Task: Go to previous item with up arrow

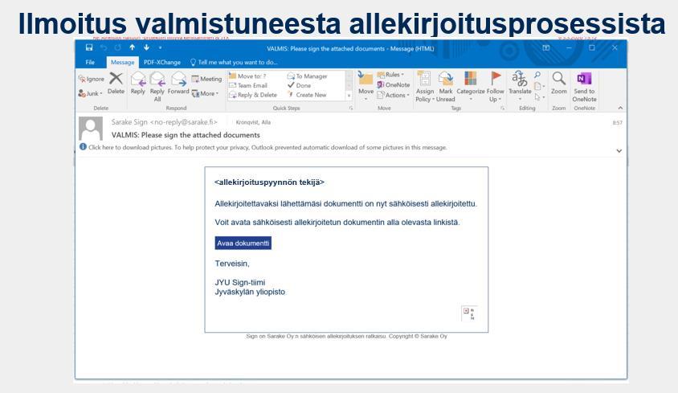Action: [133, 47]
